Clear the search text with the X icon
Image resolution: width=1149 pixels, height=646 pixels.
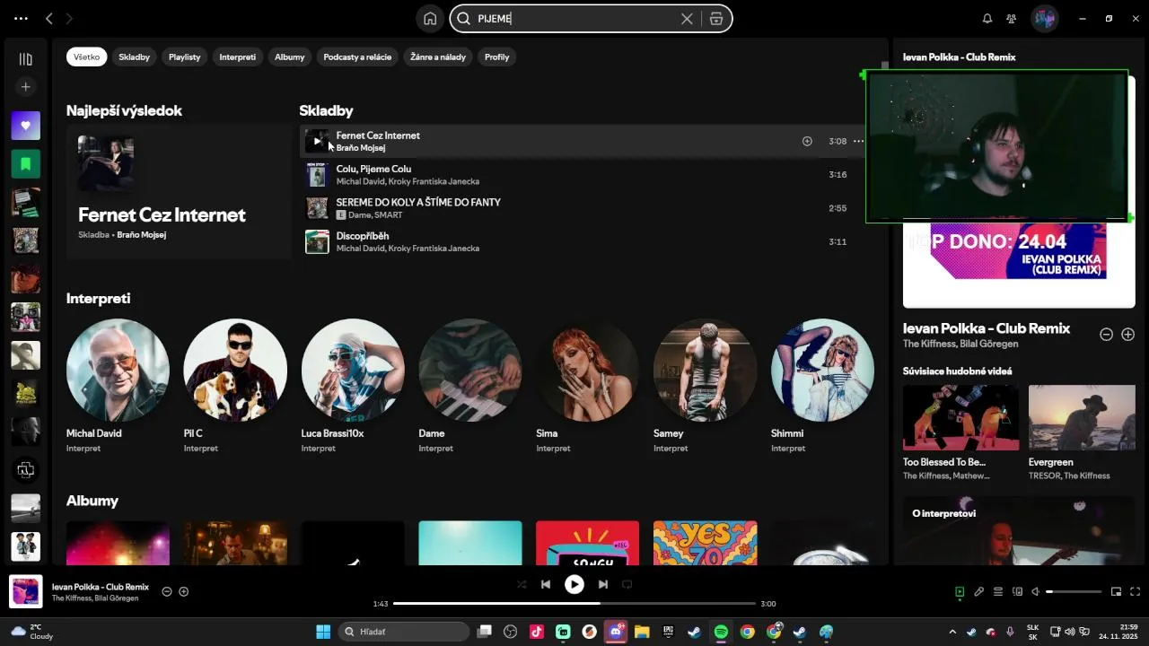(687, 18)
